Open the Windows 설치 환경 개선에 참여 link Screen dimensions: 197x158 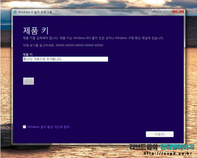(x=48, y=127)
